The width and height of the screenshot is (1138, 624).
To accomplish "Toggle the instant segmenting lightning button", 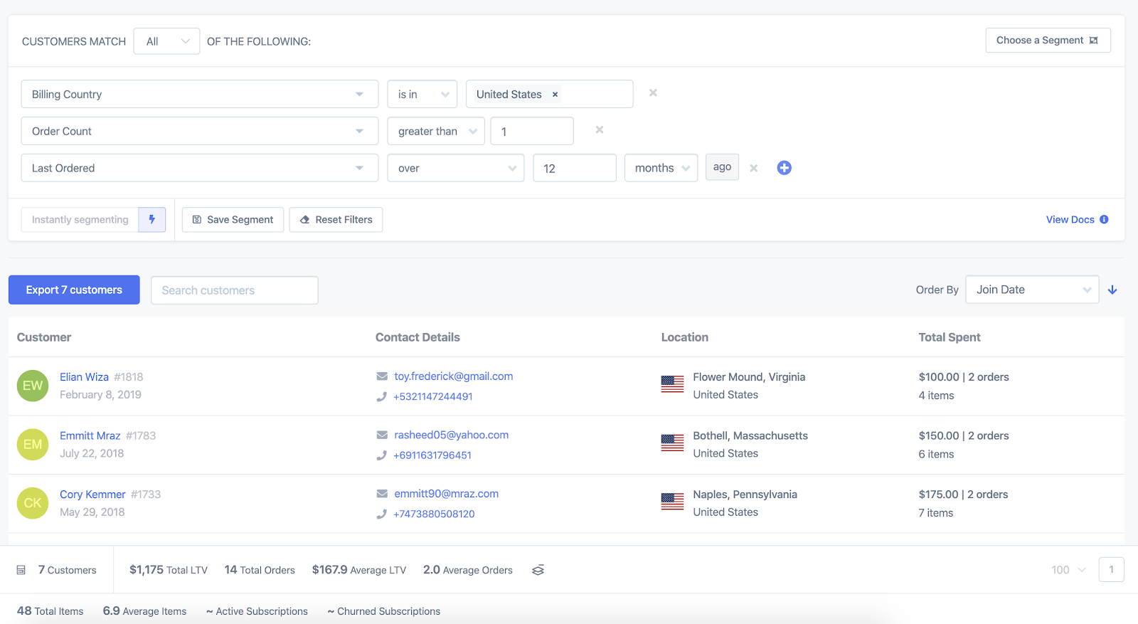I will 151,220.
